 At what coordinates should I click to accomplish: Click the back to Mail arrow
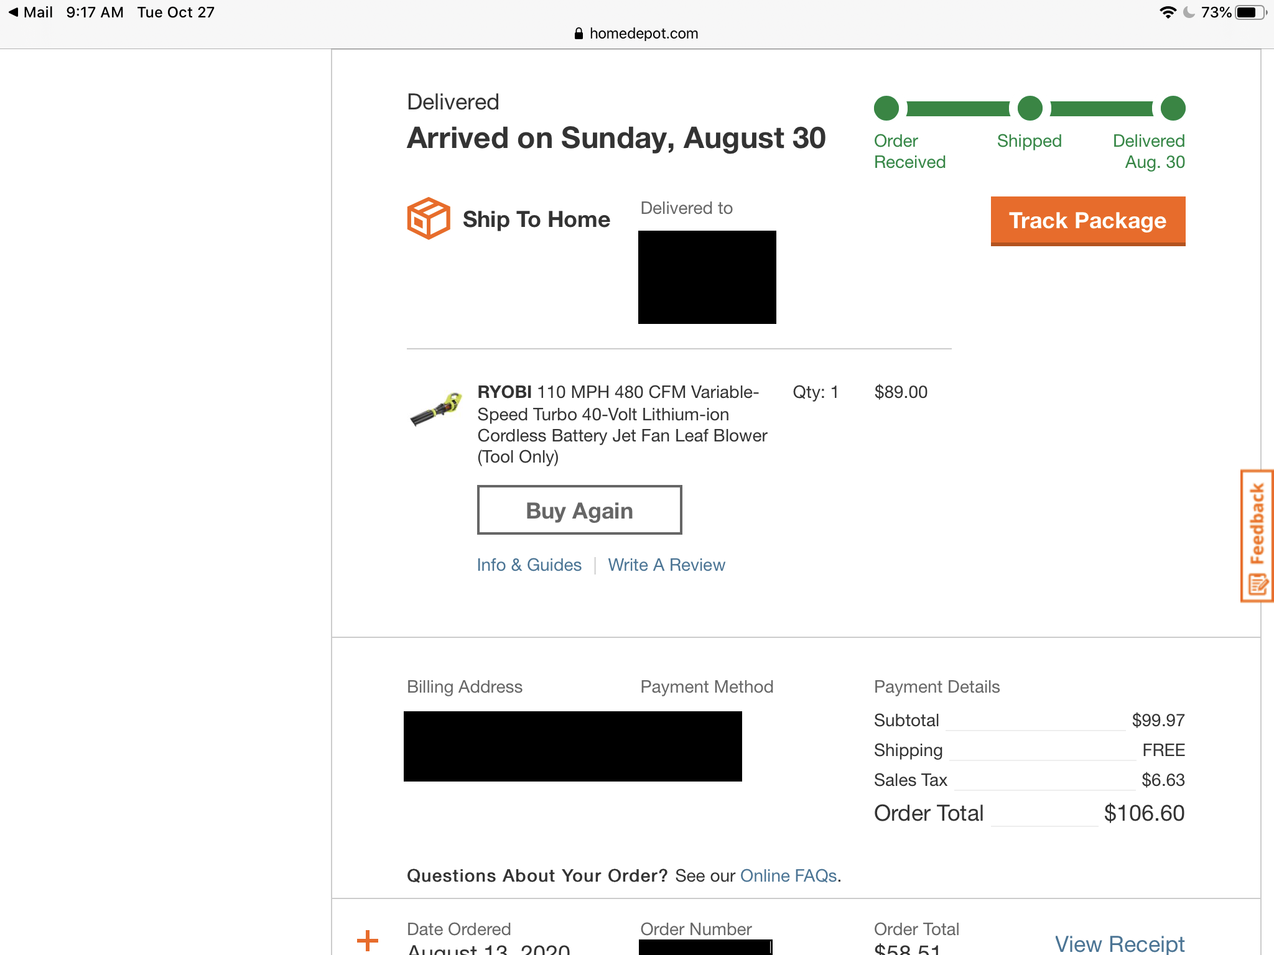(14, 12)
